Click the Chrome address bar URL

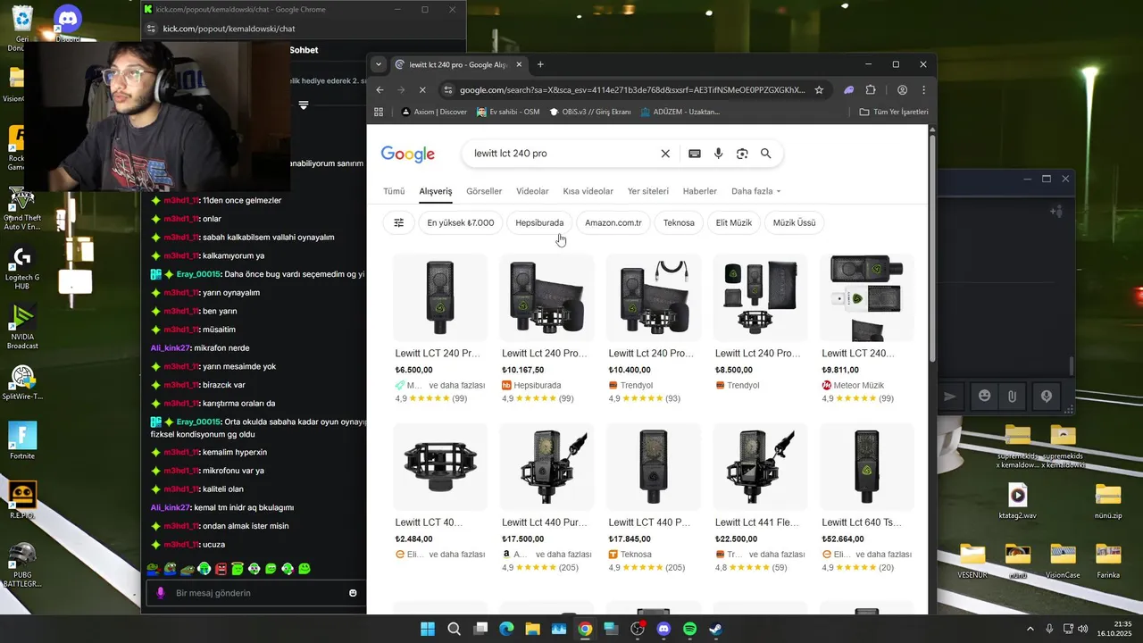pyautogui.click(x=632, y=90)
